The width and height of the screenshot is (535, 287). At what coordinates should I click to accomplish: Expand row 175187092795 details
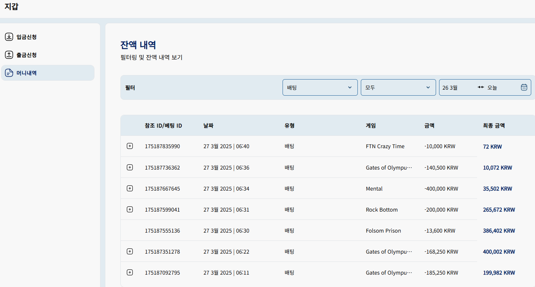pyautogui.click(x=130, y=272)
